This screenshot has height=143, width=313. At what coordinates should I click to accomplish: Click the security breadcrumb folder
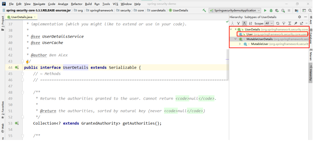point(123,10)
